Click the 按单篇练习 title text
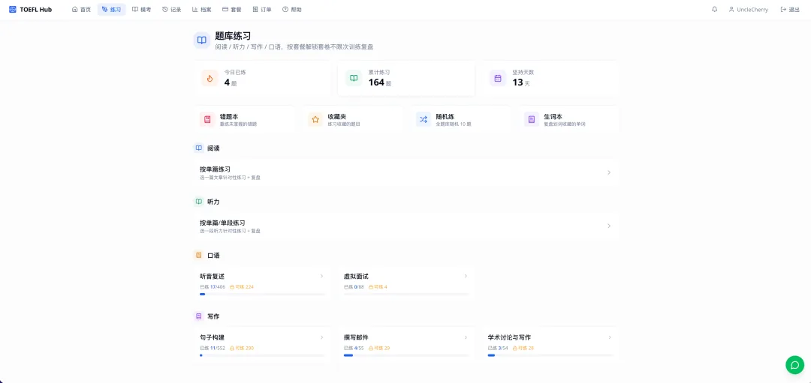811x383 pixels. [x=216, y=169]
